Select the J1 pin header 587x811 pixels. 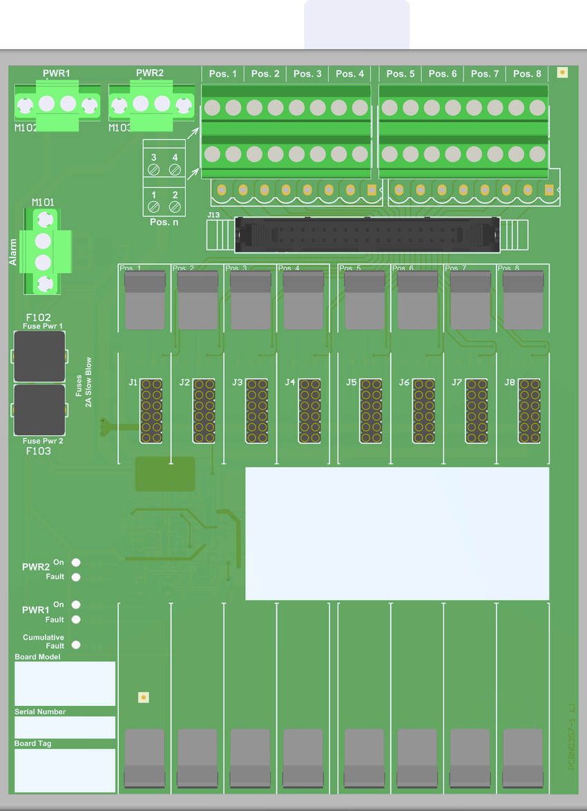(x=151, y=410)
